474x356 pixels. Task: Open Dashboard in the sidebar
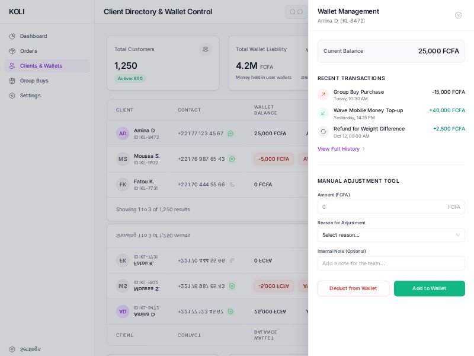pos(33,36)
